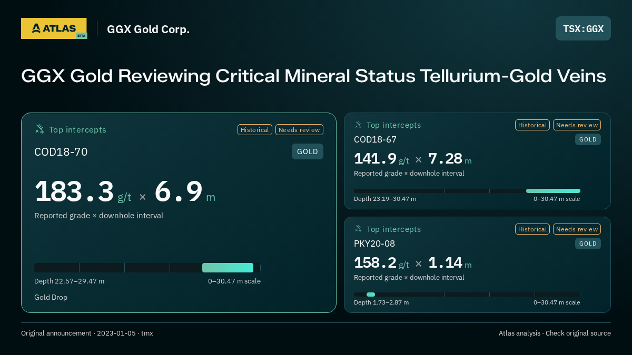The width and height of the screenshot is (632, 355).
Task: Click Reported grade caption on PKY20-08 card
Action: pos(409,277)
